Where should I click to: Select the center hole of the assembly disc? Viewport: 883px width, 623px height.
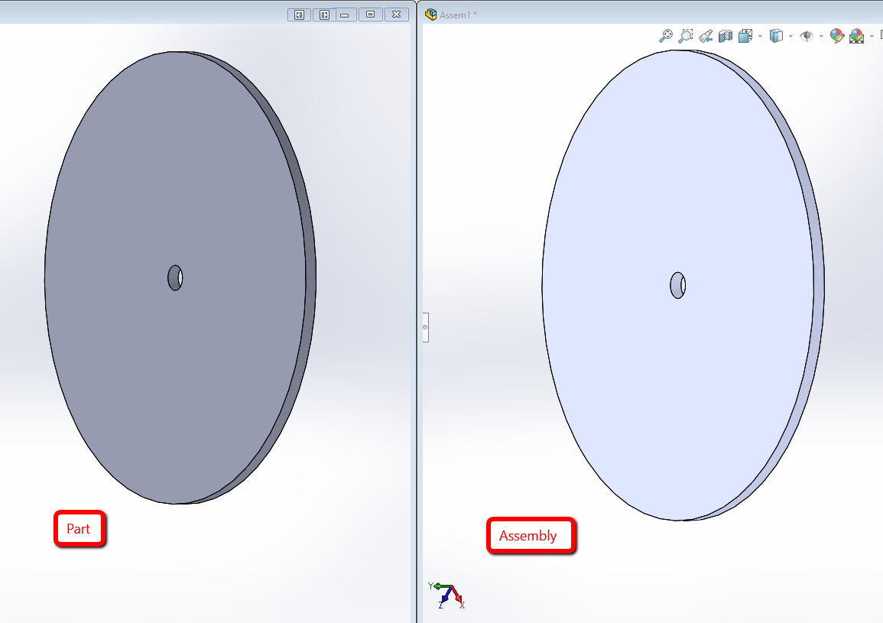tap(678, 286)
